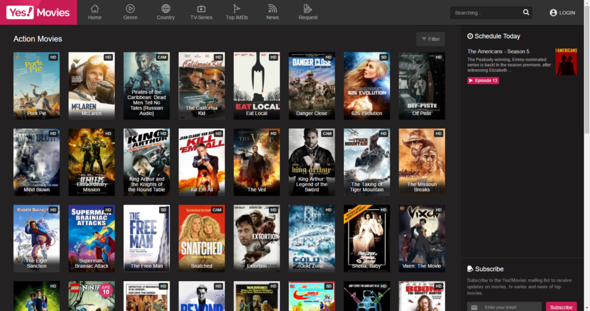Open the Off Piste movie poster
The width and height of the screenshot is (590, 311).
(x=422, y=86)
